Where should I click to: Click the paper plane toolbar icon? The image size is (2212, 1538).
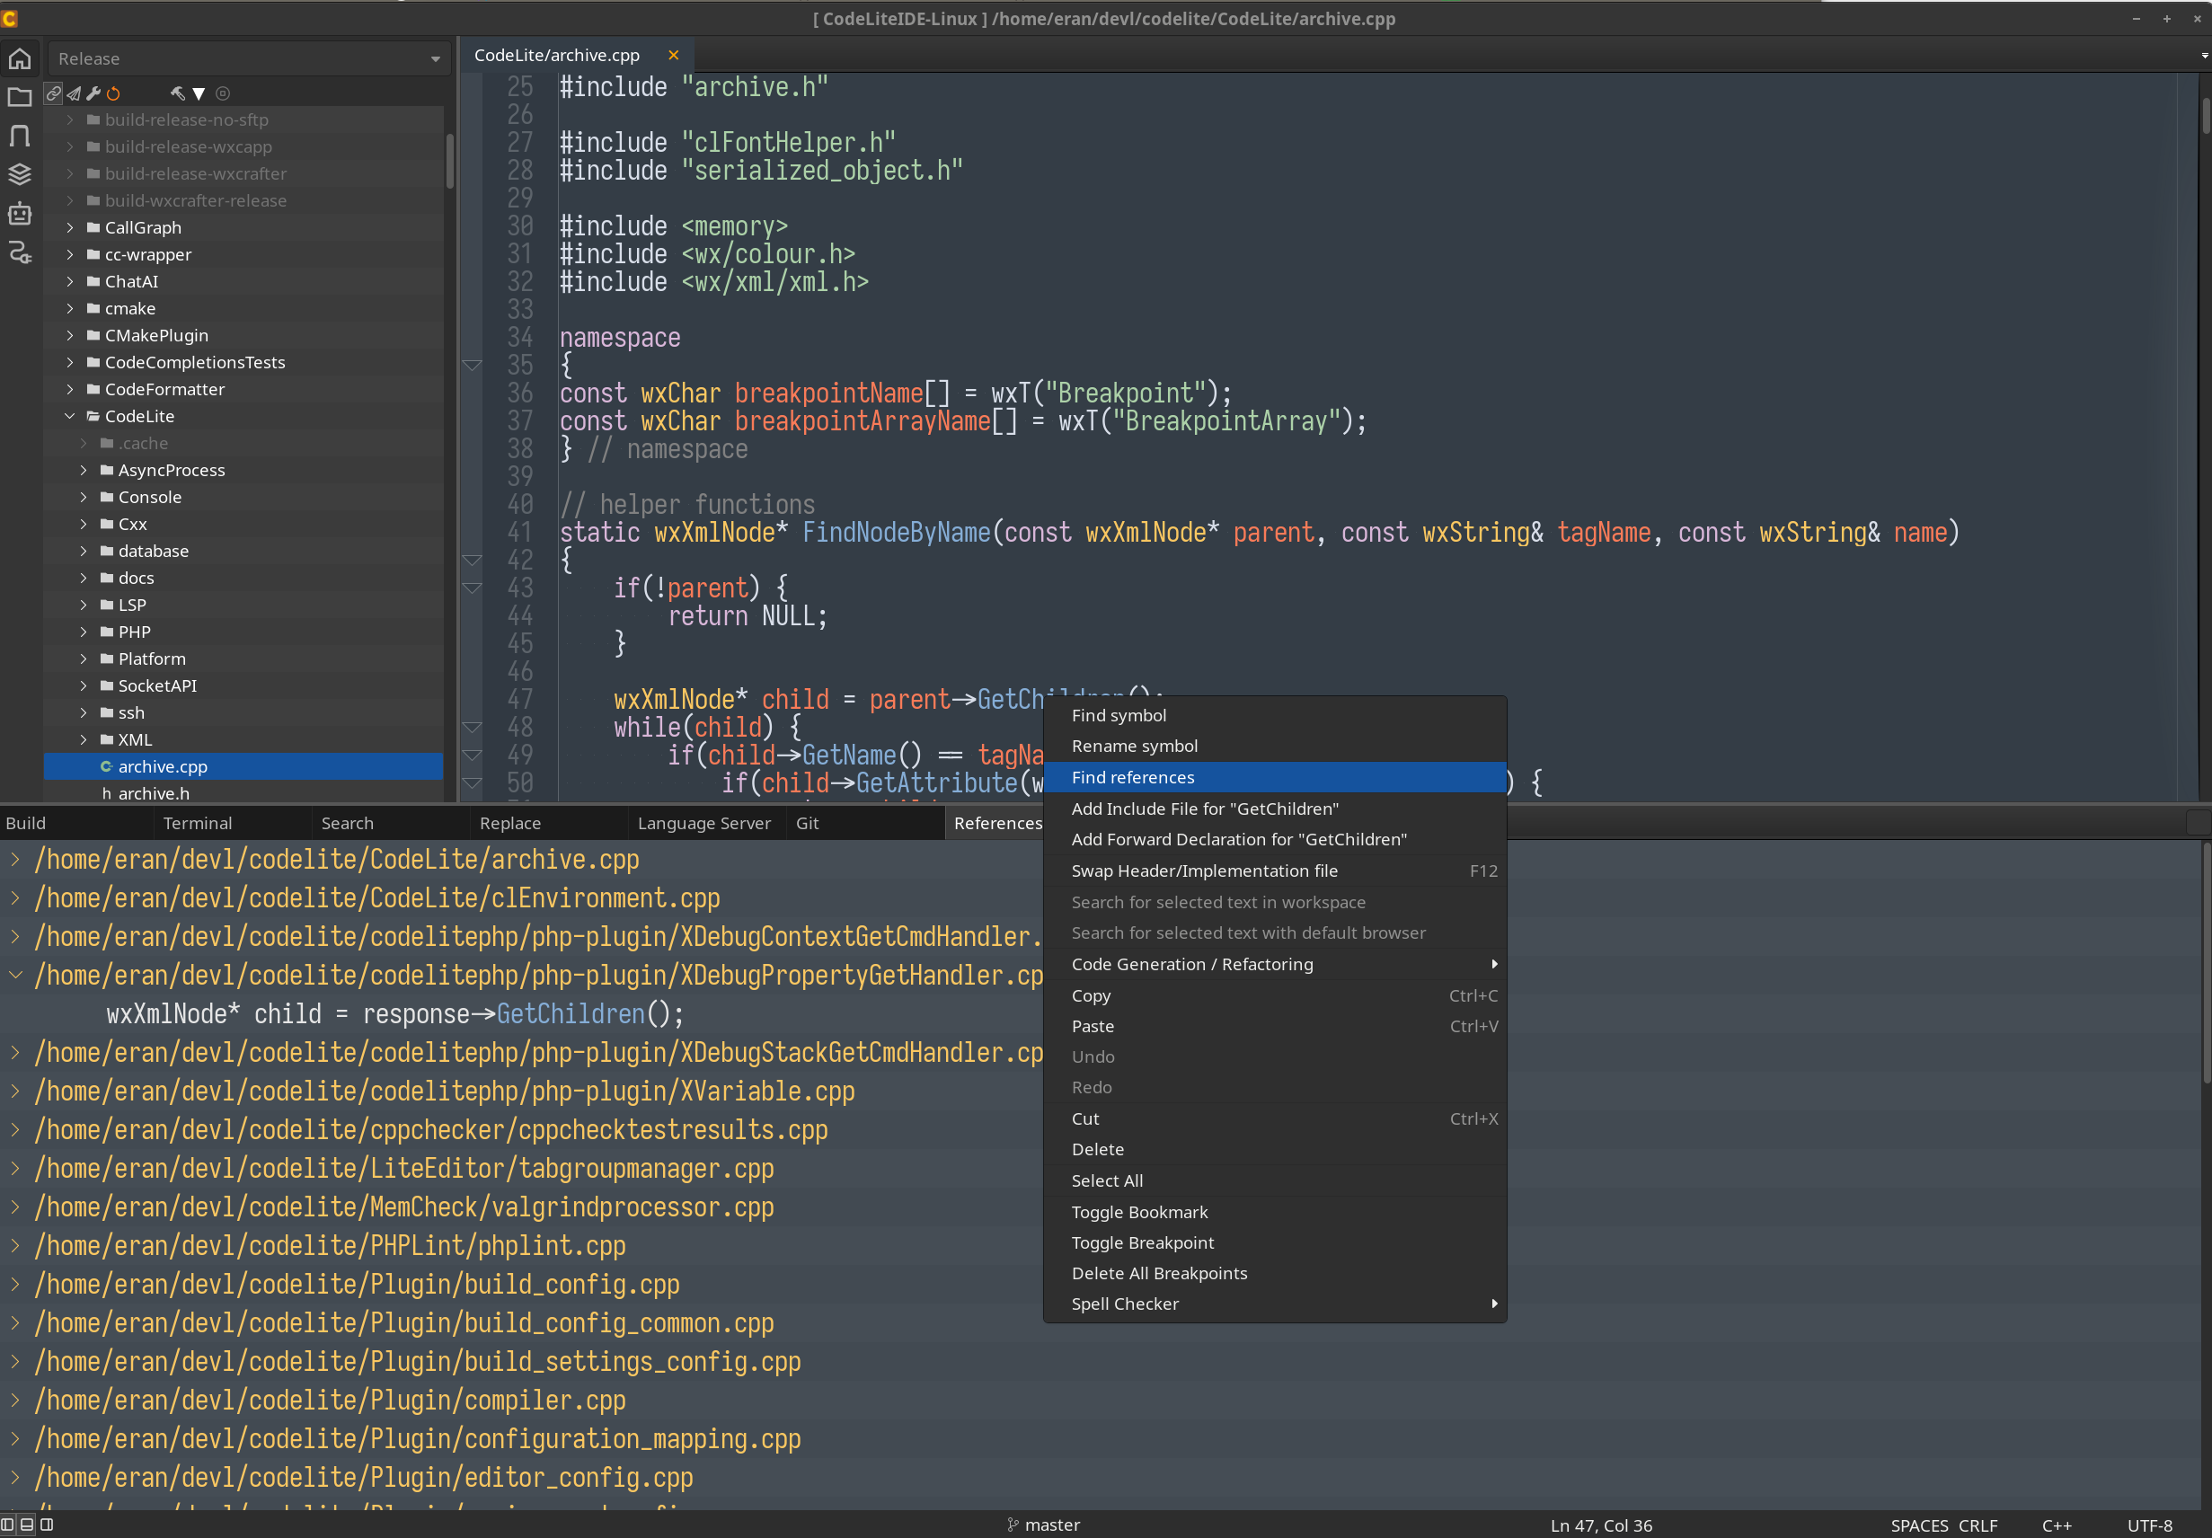(75, 93)
